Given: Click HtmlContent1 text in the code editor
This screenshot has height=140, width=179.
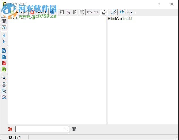Looking at the screenshot, I should (22, 18).
